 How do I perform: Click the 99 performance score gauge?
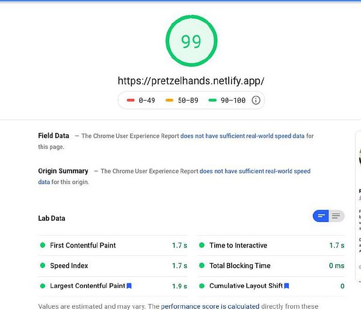(x=191, y=42)
